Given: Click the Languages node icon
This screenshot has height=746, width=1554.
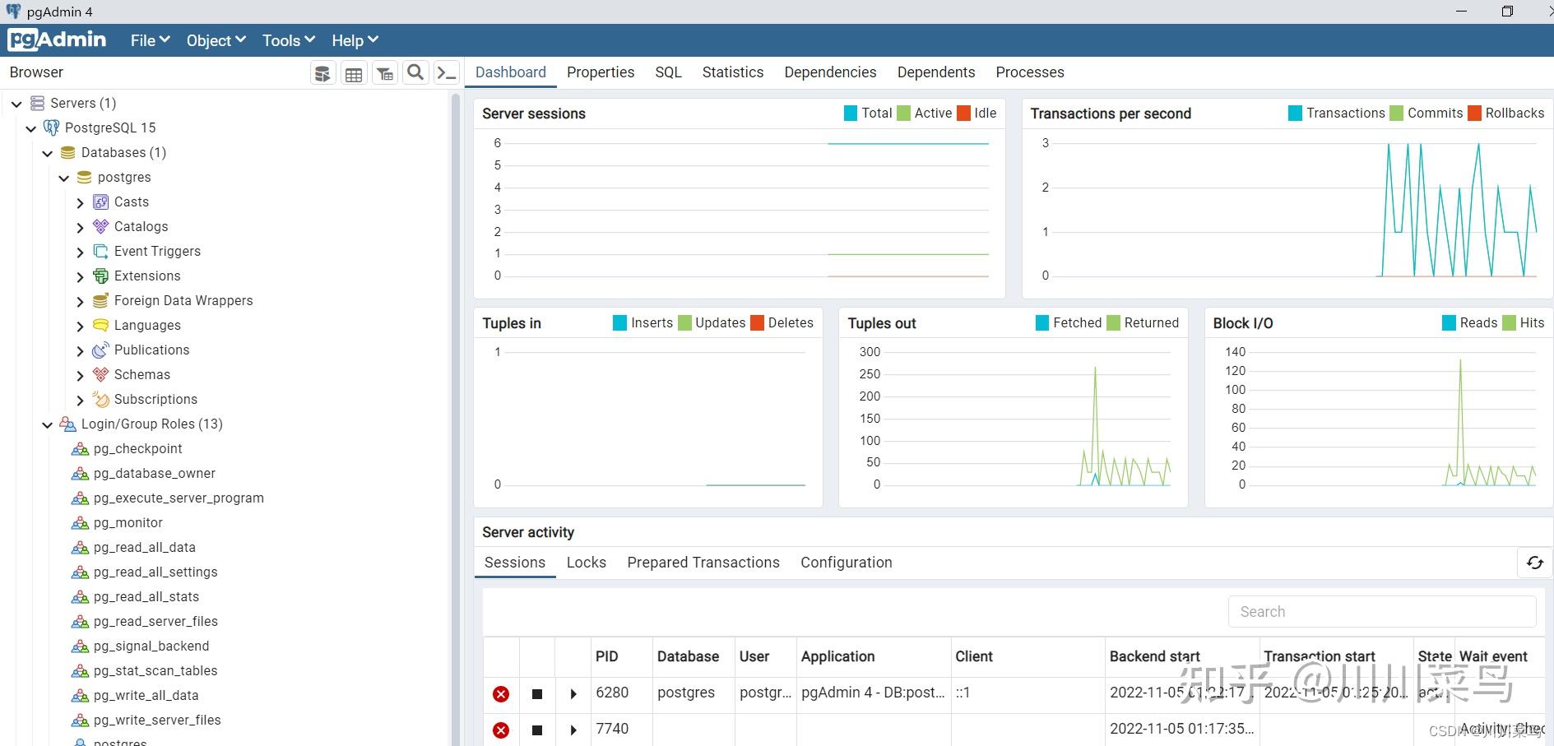Looking at the screenshot, I should (101, 326).
